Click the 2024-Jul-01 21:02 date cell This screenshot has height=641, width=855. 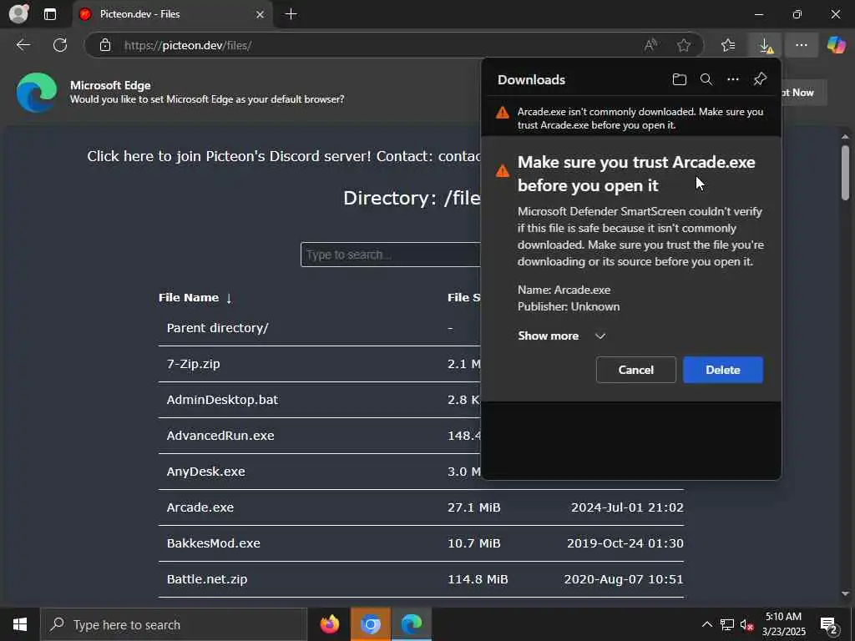(627, 507)
